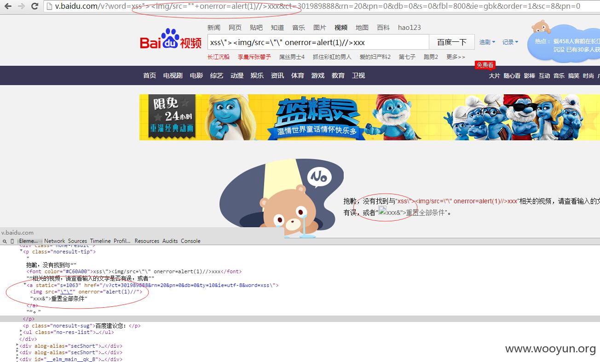Open the 记录 dropdown

pos(510,42)
